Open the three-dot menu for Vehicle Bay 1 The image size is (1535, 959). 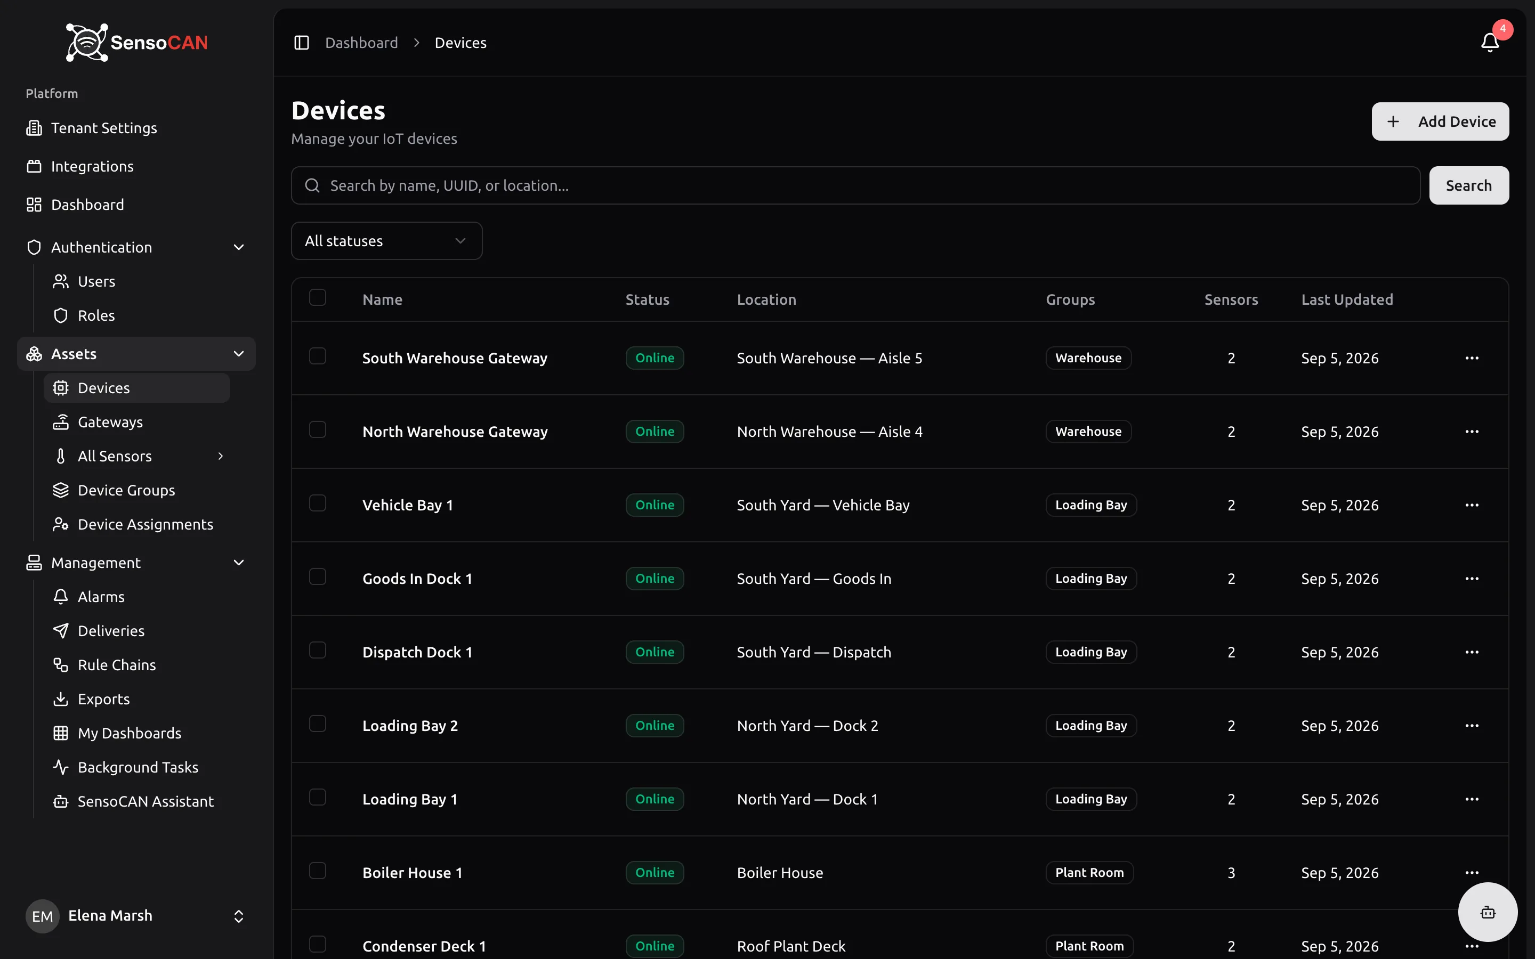click(1472, 506)
